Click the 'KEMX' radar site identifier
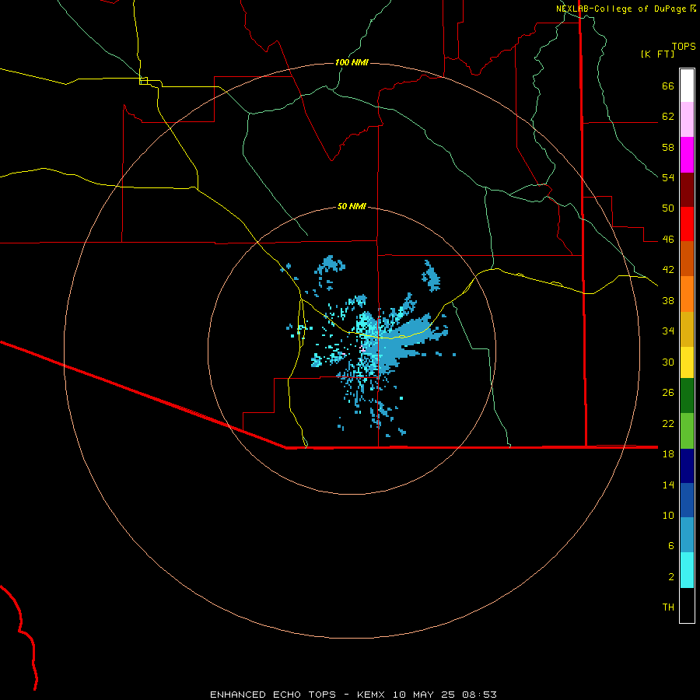Screen dimensions: 700x700 coord(373,695)
